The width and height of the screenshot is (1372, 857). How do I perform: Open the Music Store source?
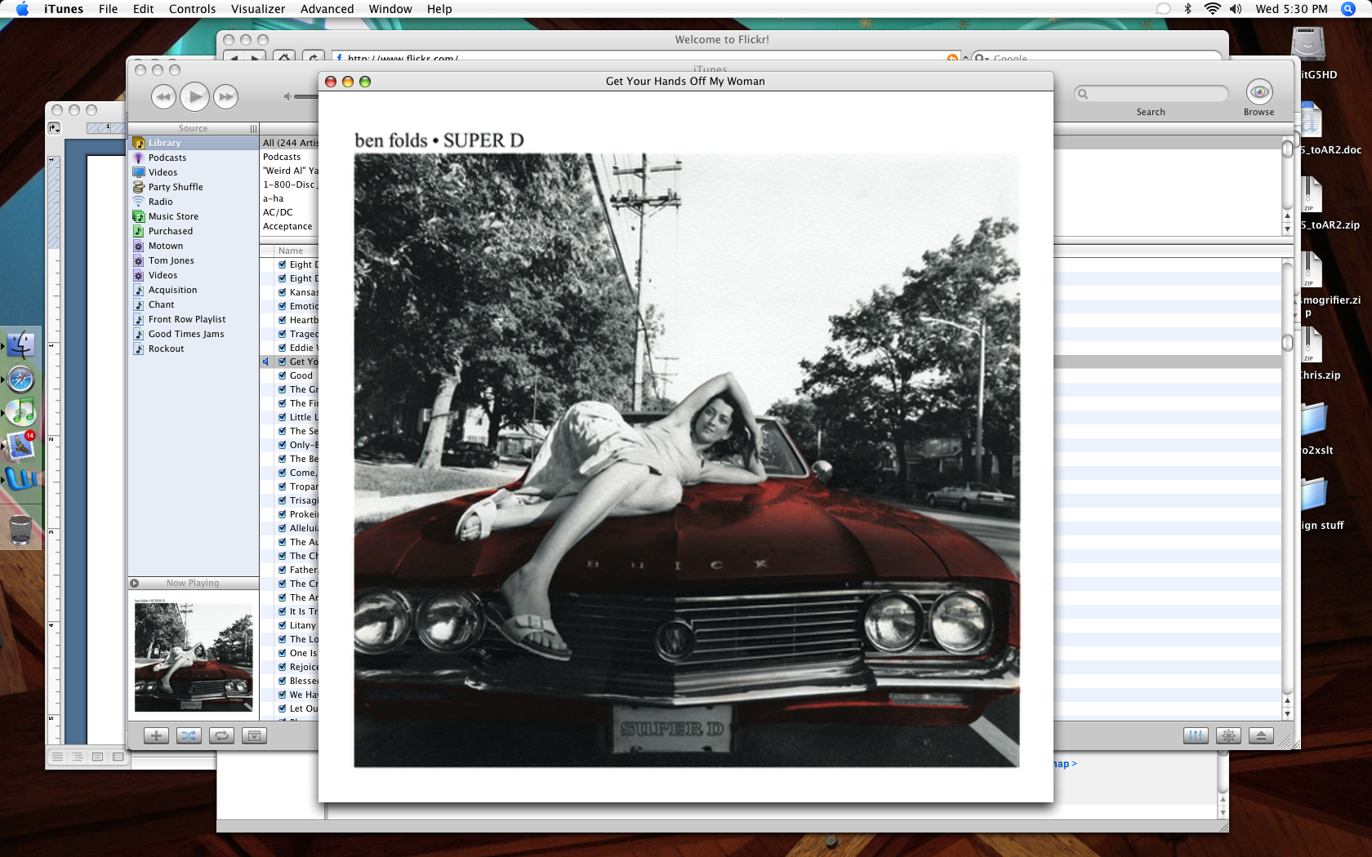[194, 216]
